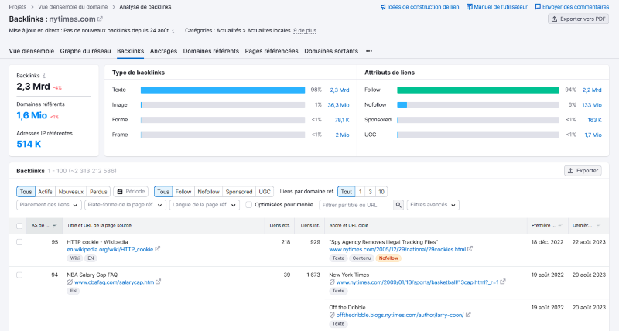Viewport: 619px width, 331px height.
Task: Toggle the select-all checkbox in table header
Action: pyautogui.click(x=19, y=226)
